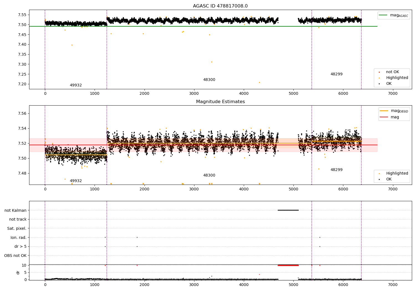Click the 7000 x-tick of bottom flags plot

tap(393, 285)
